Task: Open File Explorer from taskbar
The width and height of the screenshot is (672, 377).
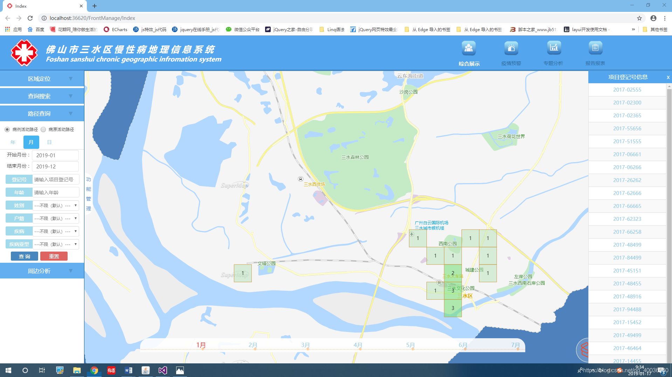Action: pos(77,370)
